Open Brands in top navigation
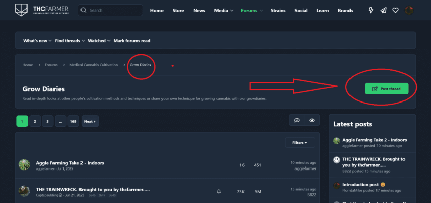The height and width of the screenshot is (203, 431). coord(345,11)
